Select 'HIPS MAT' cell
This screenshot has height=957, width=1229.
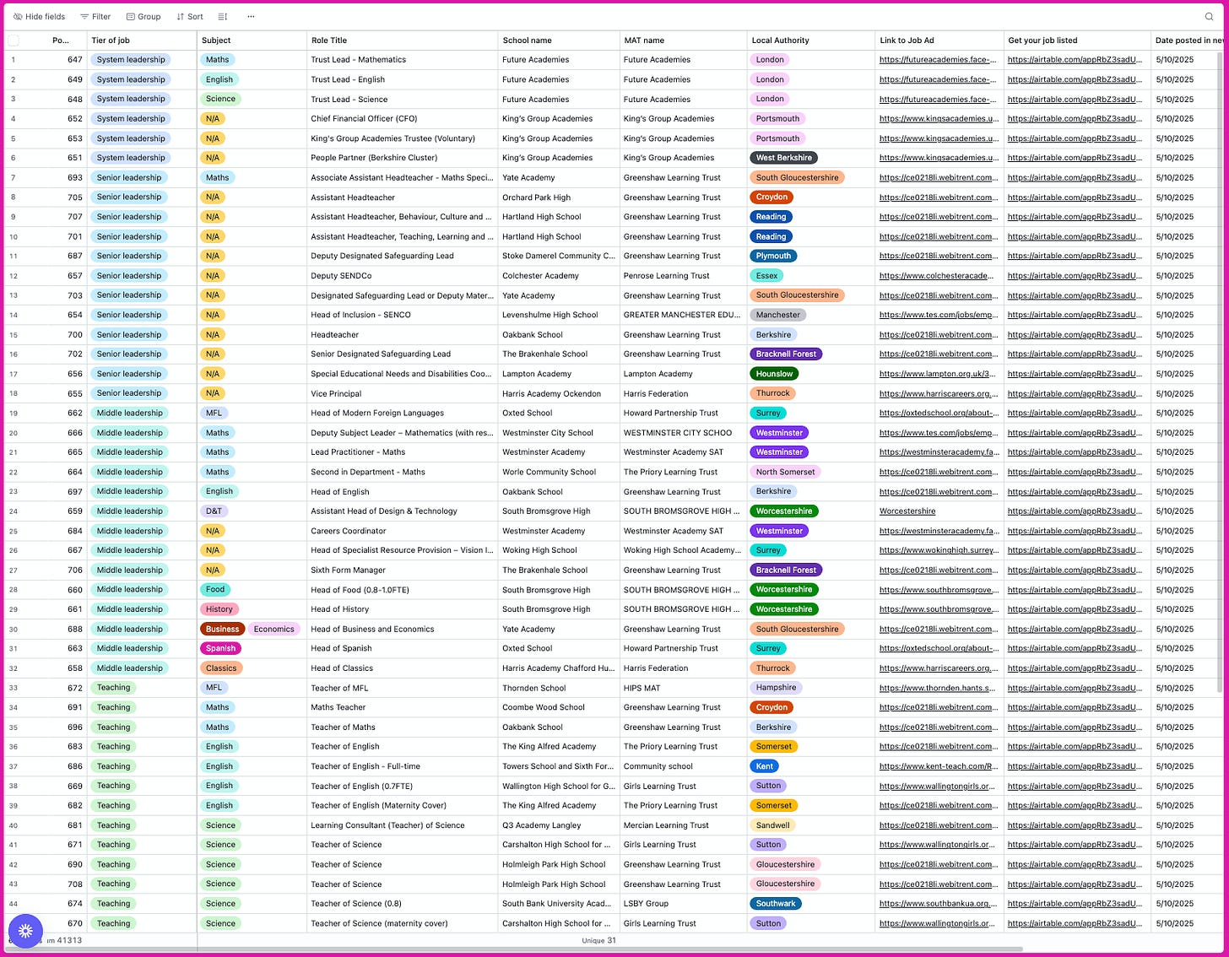[683, 688]
